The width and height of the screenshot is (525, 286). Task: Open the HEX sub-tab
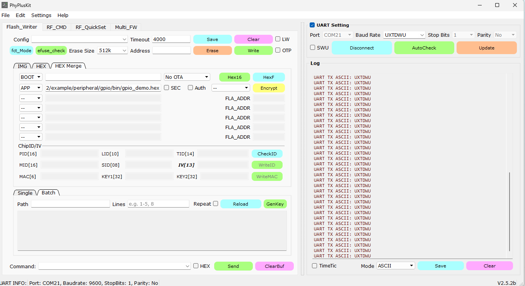41,66
